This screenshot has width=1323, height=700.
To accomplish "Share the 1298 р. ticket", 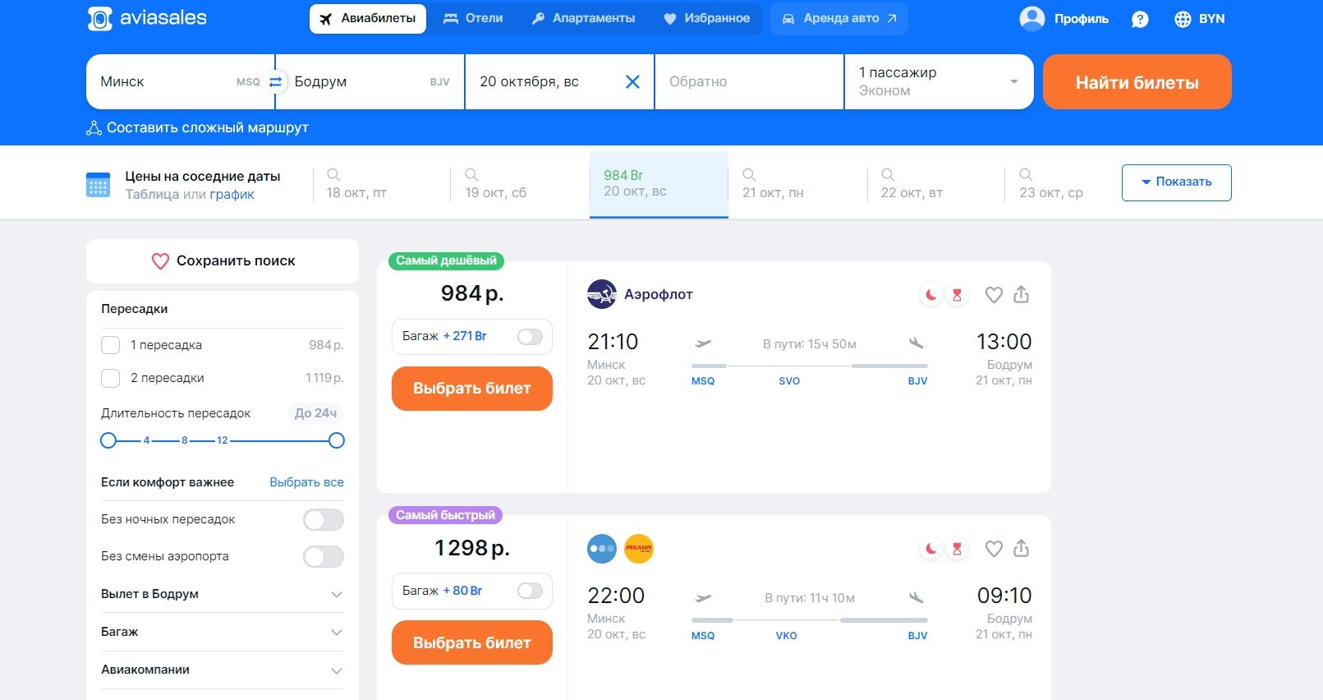I will coord(1021,548).
